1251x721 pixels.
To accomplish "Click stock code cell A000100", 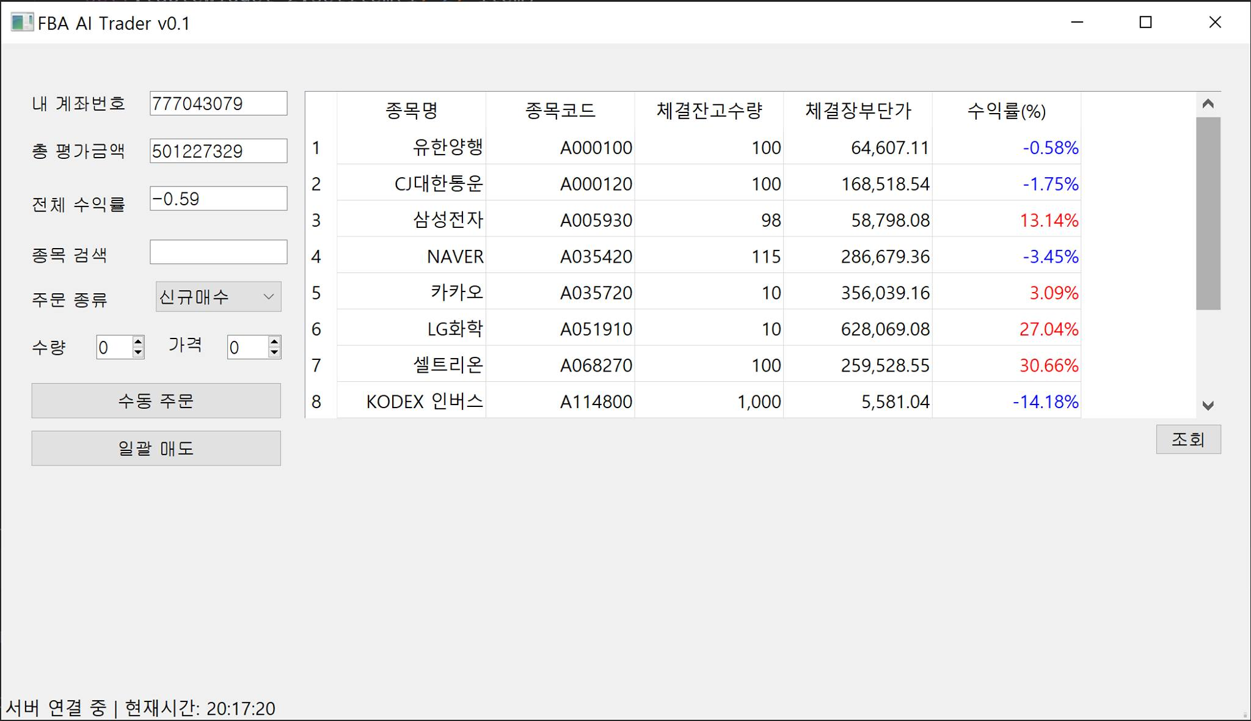I will pos(560,147).
